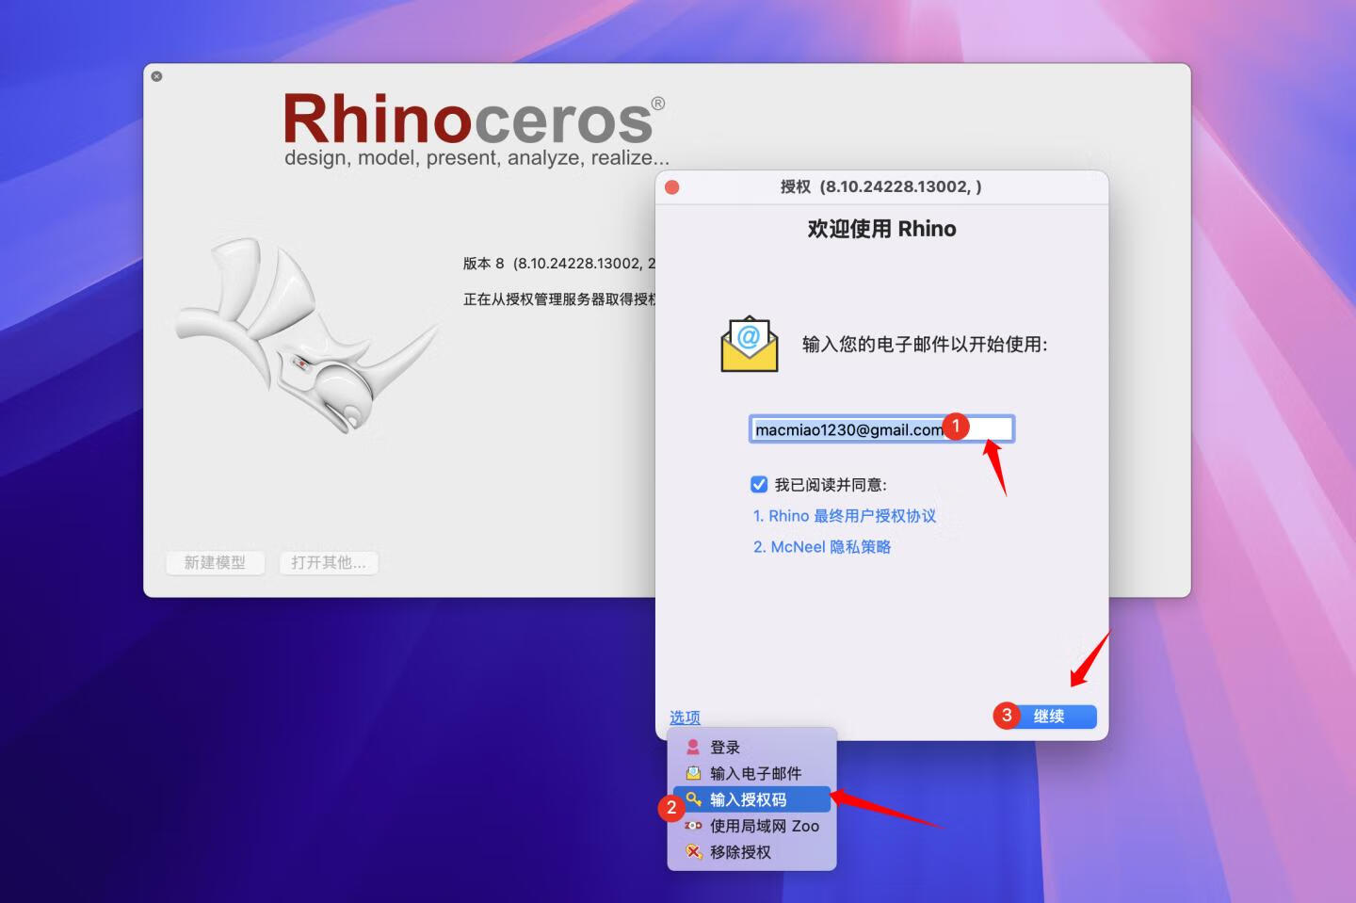
Task: Click 打开其他... in the Rhinoceros window
Action: (x=329, y=562)
